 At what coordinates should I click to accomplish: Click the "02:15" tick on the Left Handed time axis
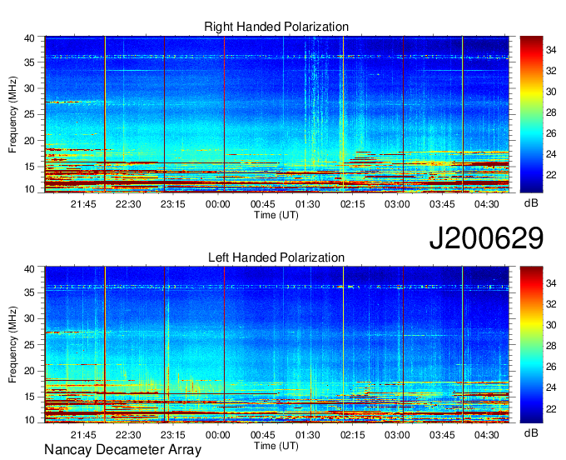[353, 435]
